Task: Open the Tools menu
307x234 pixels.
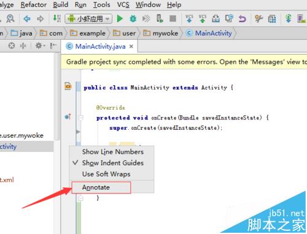Action: (x=102, y=4)
